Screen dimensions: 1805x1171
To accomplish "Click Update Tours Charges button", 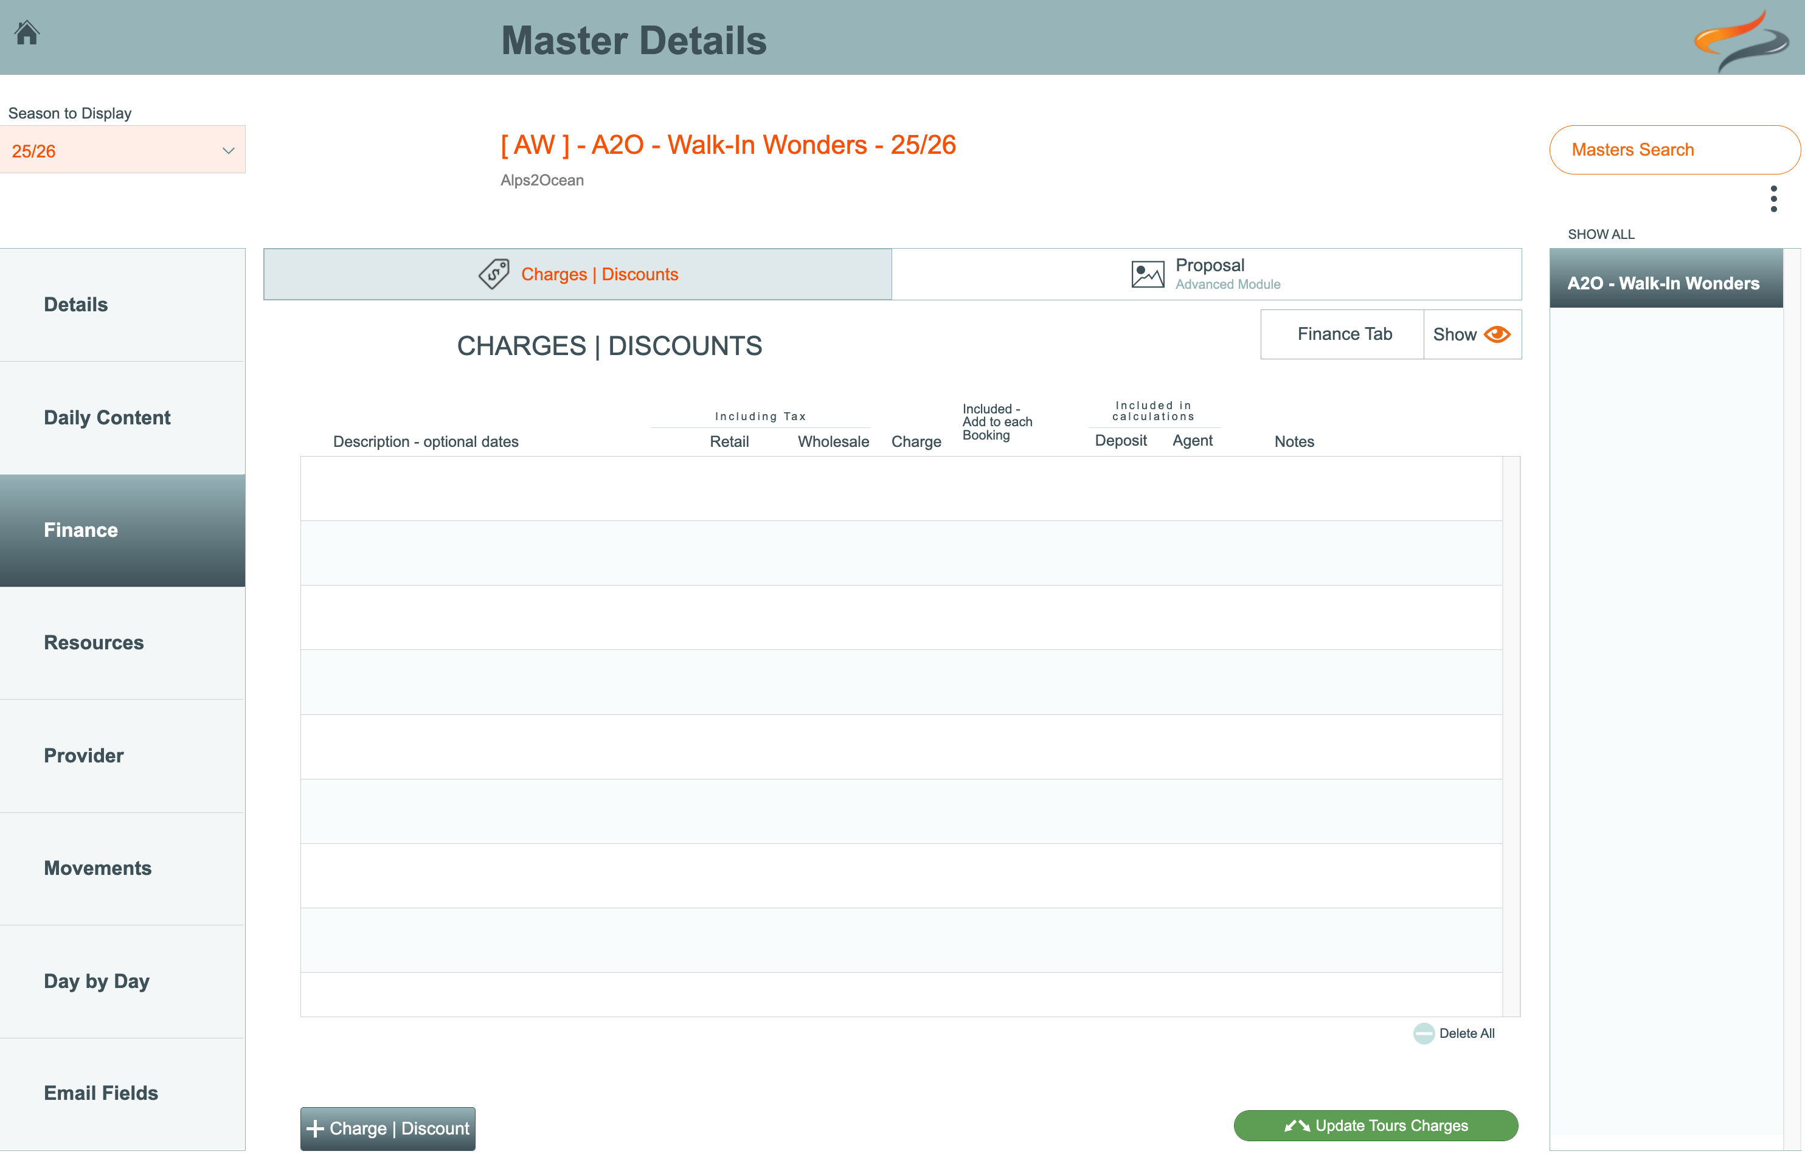I will (x=1376, y=1125).
